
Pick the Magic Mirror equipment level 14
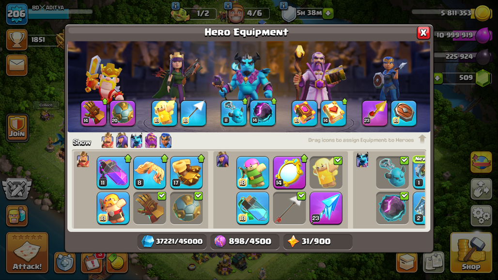[289, 172]
